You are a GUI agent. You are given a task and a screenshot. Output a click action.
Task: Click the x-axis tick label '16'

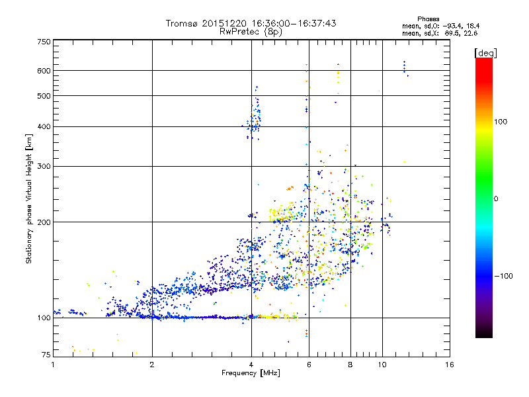tap(450, 365)
